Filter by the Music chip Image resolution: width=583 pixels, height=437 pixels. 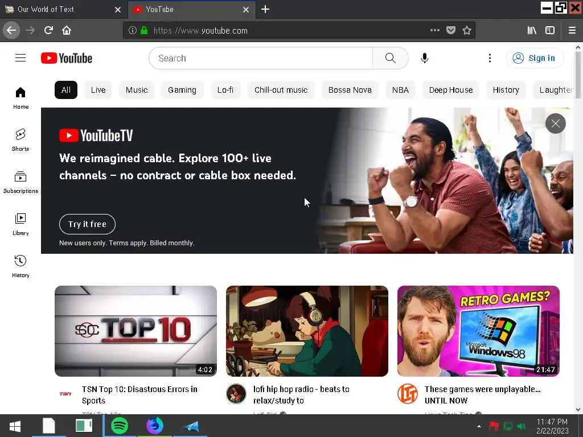pos(137,90)
